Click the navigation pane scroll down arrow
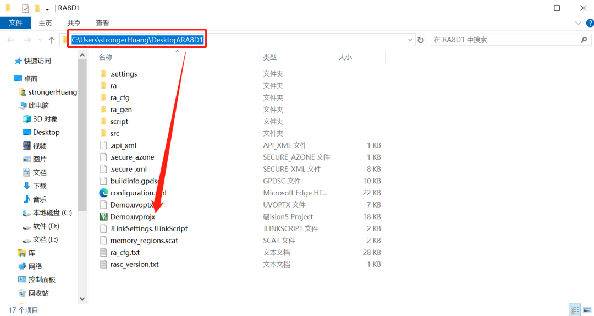The width and height of the screenshot is (594, 316). [82, 299]
